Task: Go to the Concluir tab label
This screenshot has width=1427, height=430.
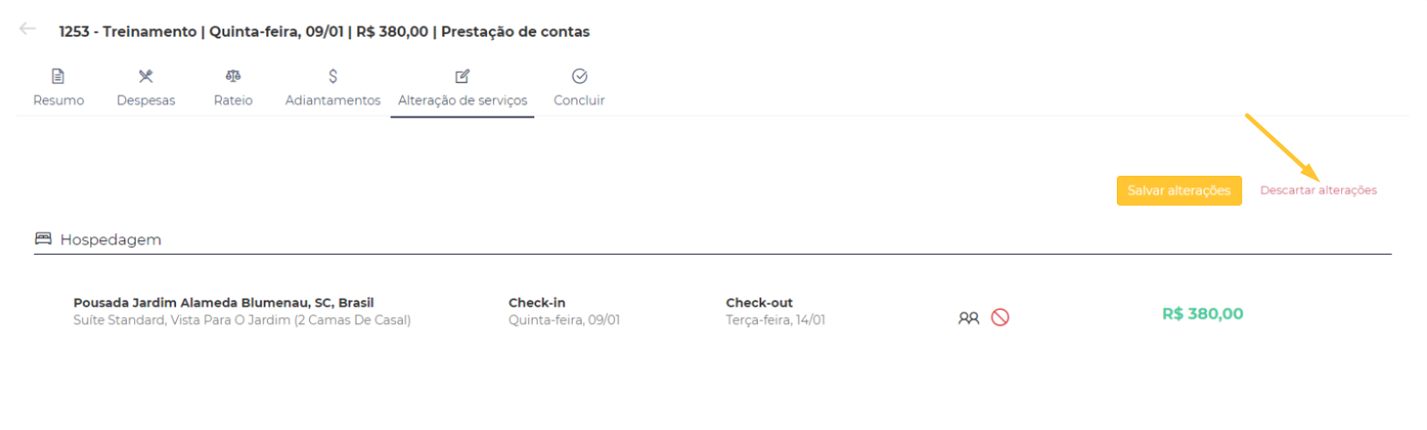Action: pos(579,101)
